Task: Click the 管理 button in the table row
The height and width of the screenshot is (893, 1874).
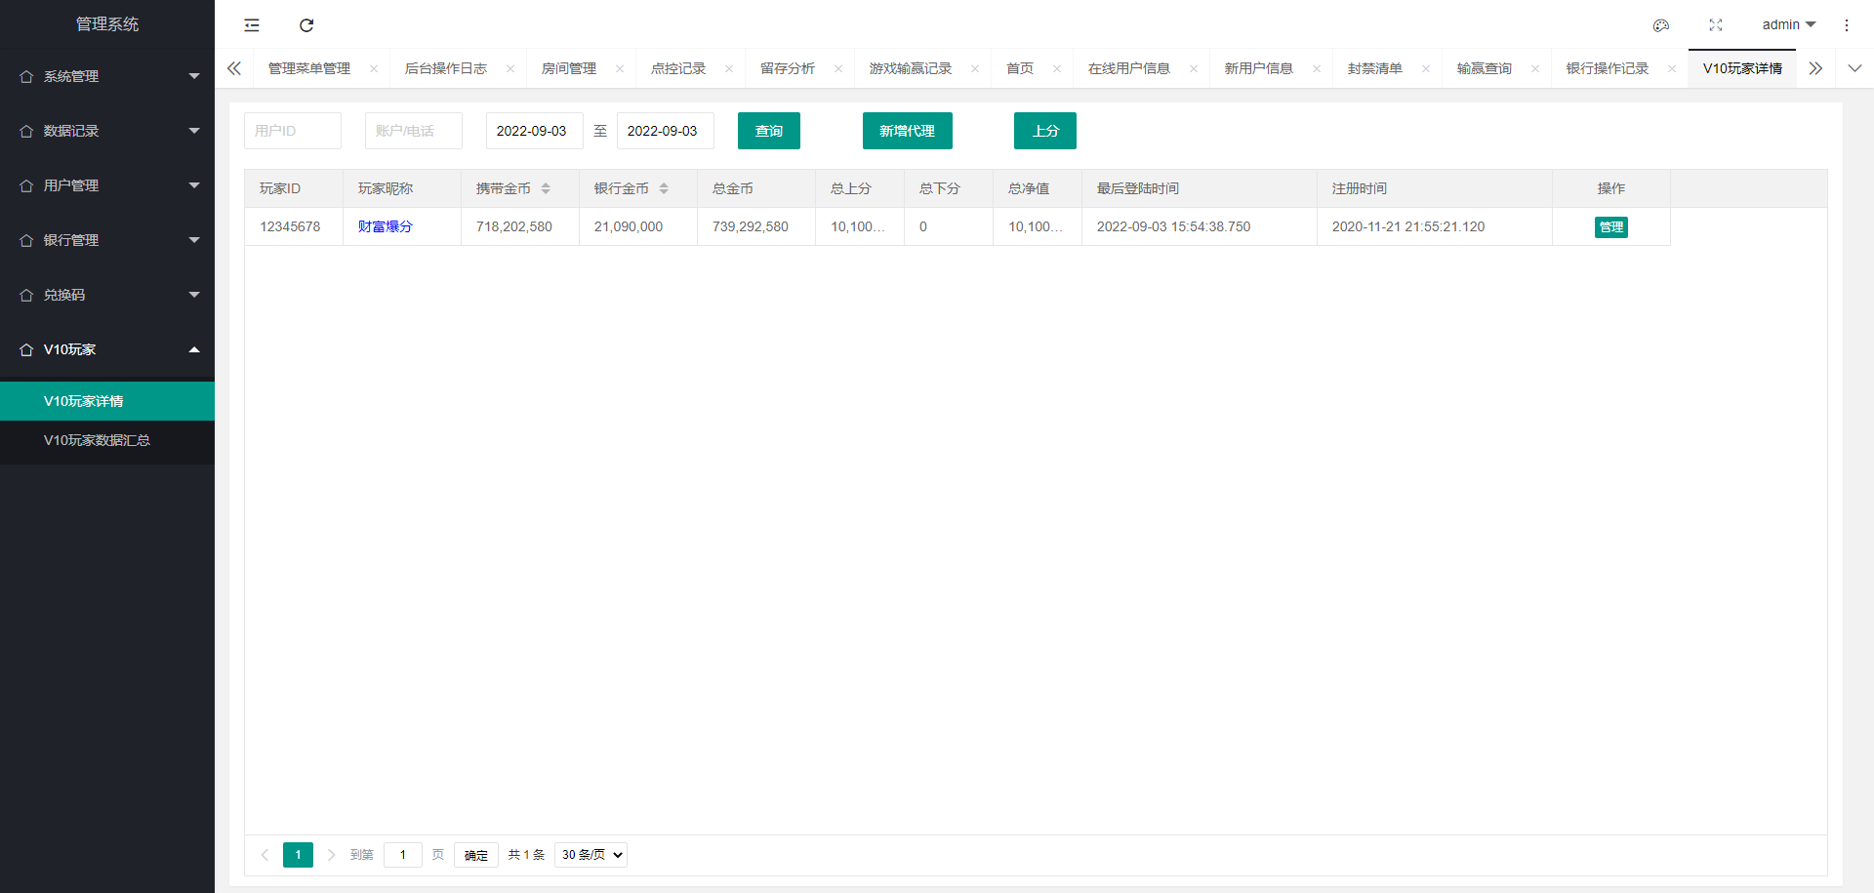Action: point(1610,227)
